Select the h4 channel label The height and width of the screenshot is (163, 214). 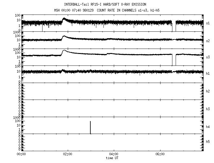(208, 127)
